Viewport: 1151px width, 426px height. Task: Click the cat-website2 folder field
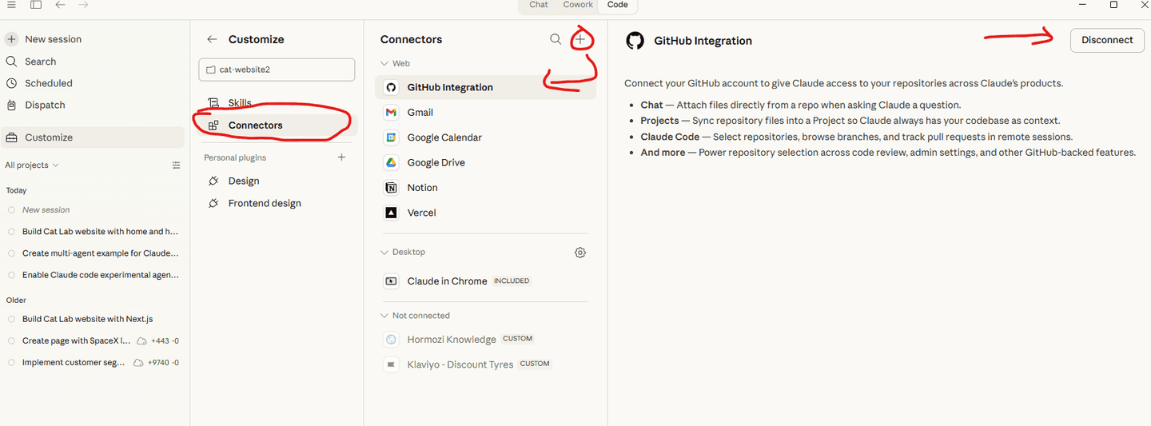(277, 70)
